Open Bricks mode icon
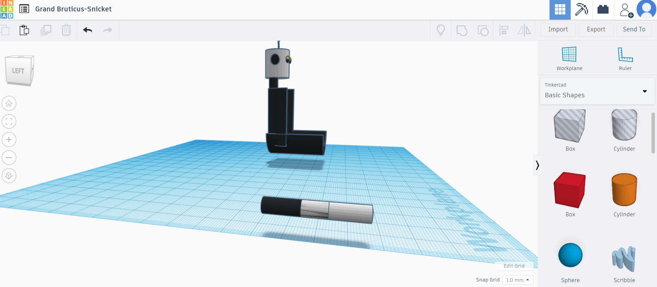Screen dimensions: 657x287 click(x=603, y=10)
